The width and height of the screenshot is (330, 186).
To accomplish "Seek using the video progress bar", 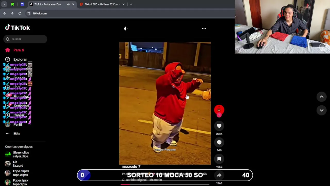I will [x=165, y=184].
